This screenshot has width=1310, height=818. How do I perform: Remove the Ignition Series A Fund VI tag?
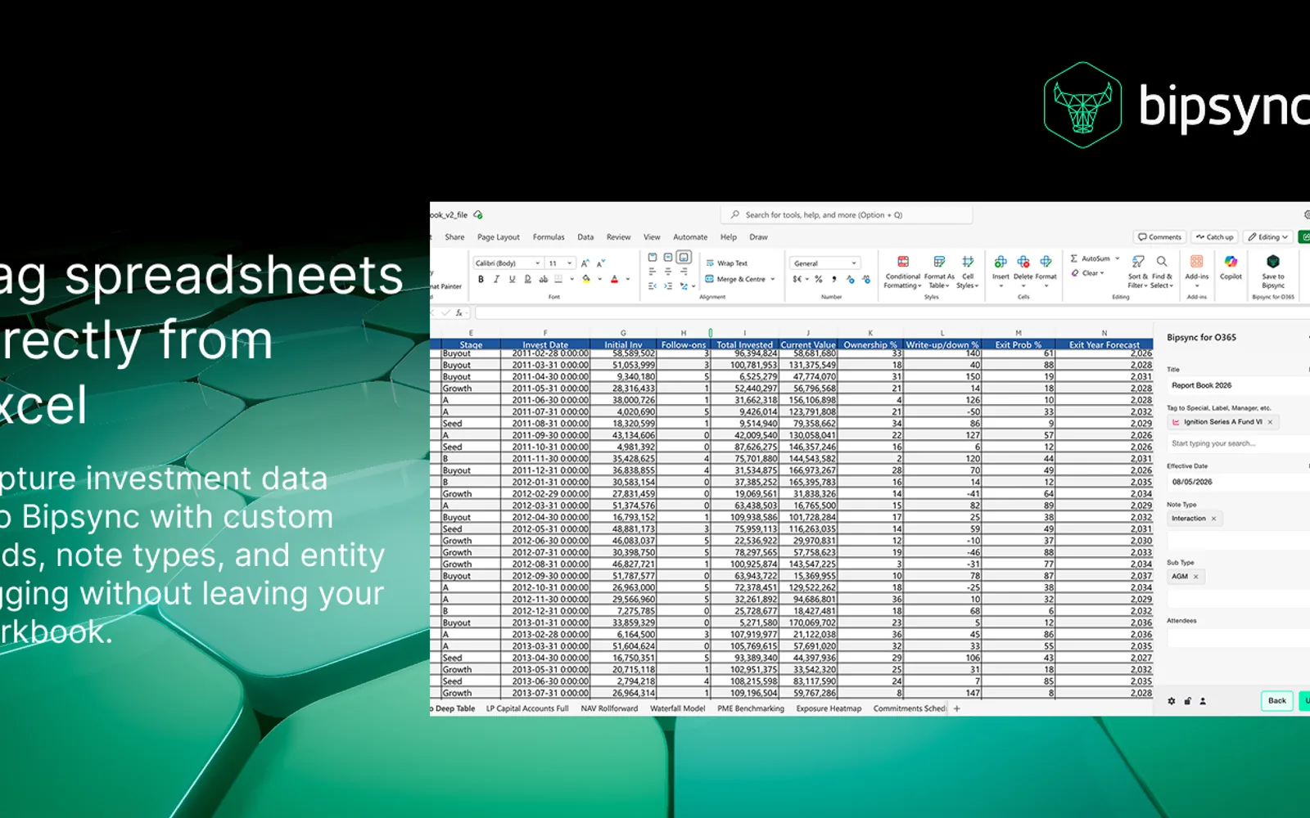[1270, 422]
